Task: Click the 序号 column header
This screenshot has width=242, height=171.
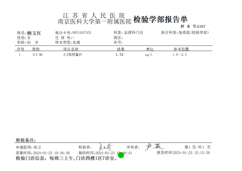Action: click(20, 49)
